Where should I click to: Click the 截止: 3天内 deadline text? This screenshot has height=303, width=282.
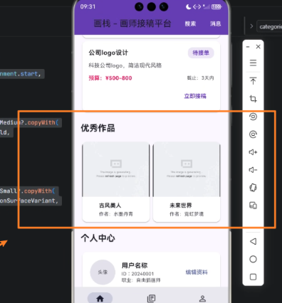click(201, 78)
